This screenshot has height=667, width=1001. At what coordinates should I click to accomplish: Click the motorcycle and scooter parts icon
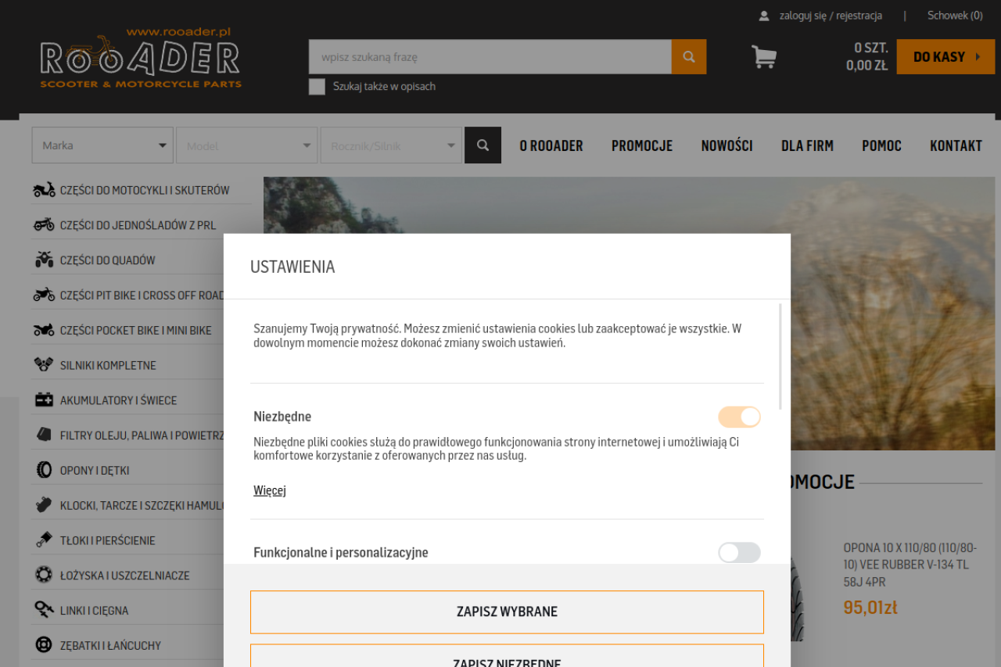[x=44, y=190]
